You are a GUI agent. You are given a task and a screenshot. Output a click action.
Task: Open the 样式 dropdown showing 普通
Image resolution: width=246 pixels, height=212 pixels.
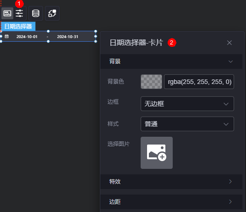click(x=187, y=124)
